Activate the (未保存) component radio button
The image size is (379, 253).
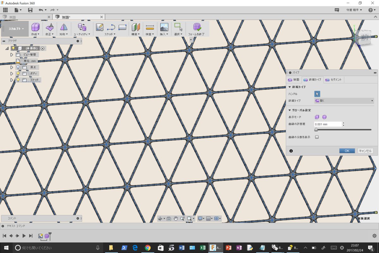tap(43, 48)
